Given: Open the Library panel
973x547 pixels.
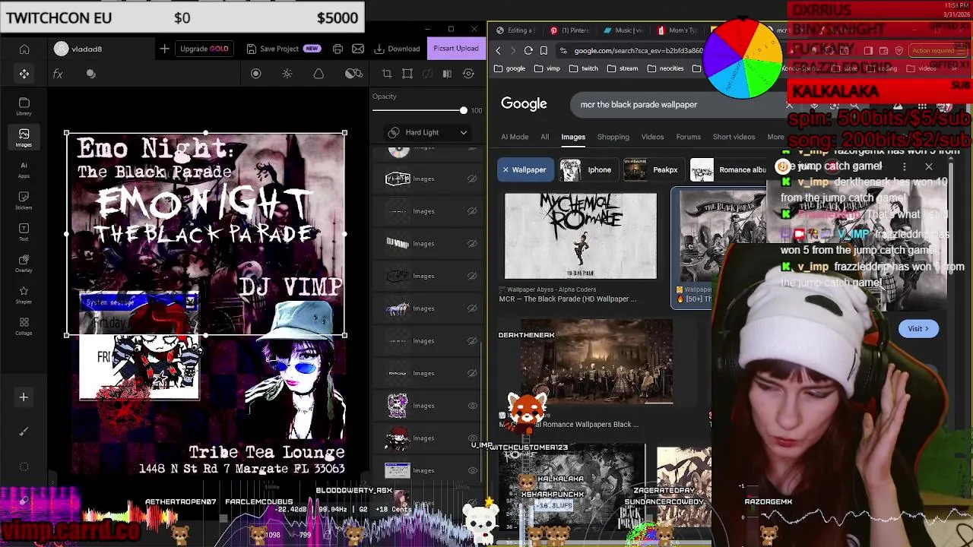Looking at the screenshot, I should pyautogui.click(x=24, y=106).
